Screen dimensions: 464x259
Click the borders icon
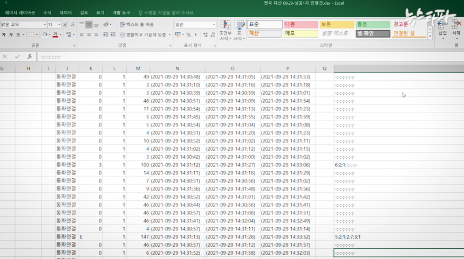(31, 34)
